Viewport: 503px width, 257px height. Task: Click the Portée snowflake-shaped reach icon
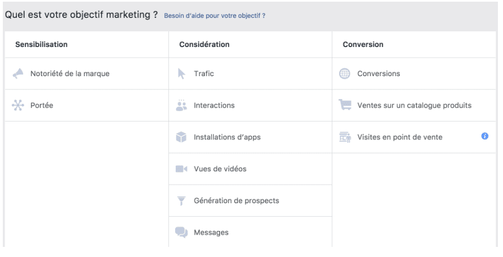point(18,105)
